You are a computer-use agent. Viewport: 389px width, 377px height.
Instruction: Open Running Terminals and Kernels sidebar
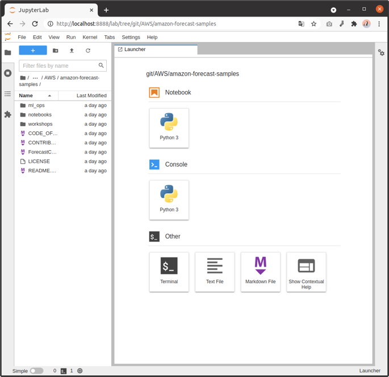8,73
